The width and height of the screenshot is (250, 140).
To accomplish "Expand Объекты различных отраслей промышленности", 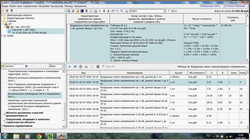I will (4, 114).
